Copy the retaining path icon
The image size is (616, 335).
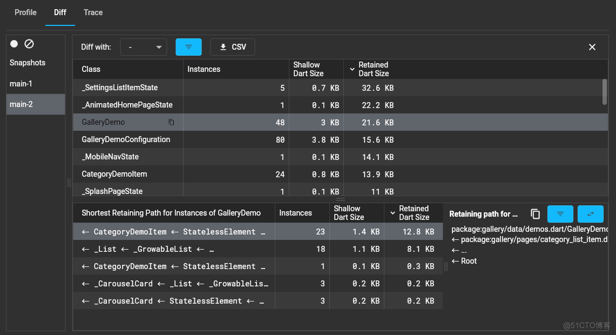535,214
